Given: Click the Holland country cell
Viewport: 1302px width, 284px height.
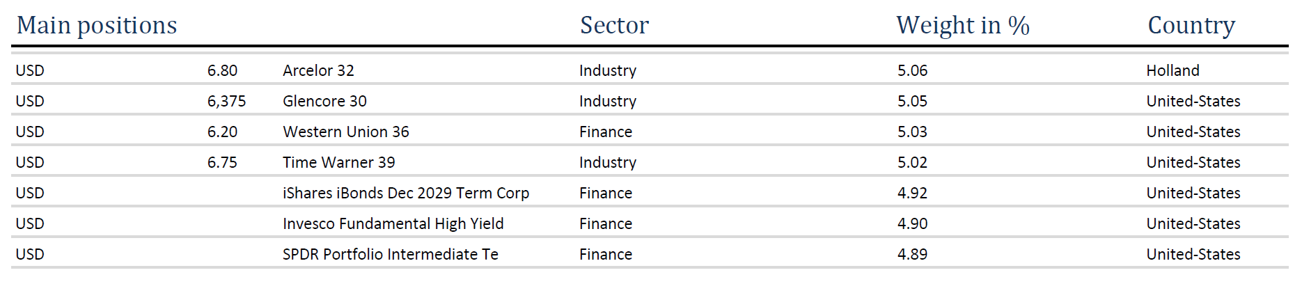Looking at the screenshot, I should pyautogui.click(x=1172, y=70).
